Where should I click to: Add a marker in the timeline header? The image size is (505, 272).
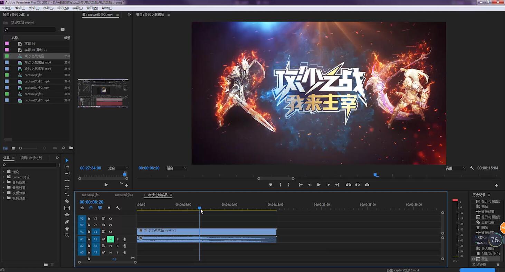click(109, 208)
